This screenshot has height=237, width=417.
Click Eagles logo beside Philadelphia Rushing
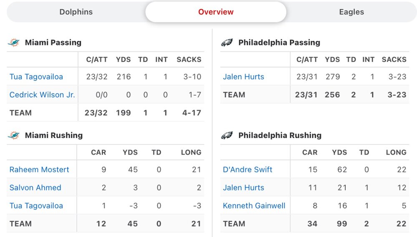click(x=227, y=135)
